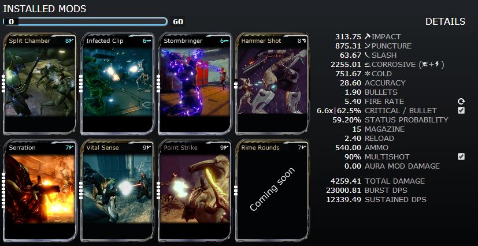Click the Impact damage hammer icon
478x246 pixels.
pyautogui.click(x=368, y=36)
